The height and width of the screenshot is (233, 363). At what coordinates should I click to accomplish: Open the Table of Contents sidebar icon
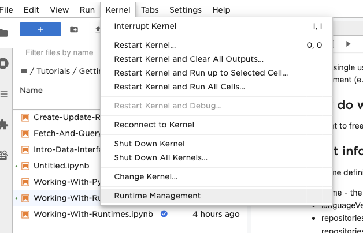pyautogui.click(x=4, y=93)
